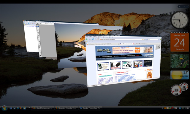Click the red K antivirus tray icon
This screenshot has height=114, width=190.
coord(173,108)
